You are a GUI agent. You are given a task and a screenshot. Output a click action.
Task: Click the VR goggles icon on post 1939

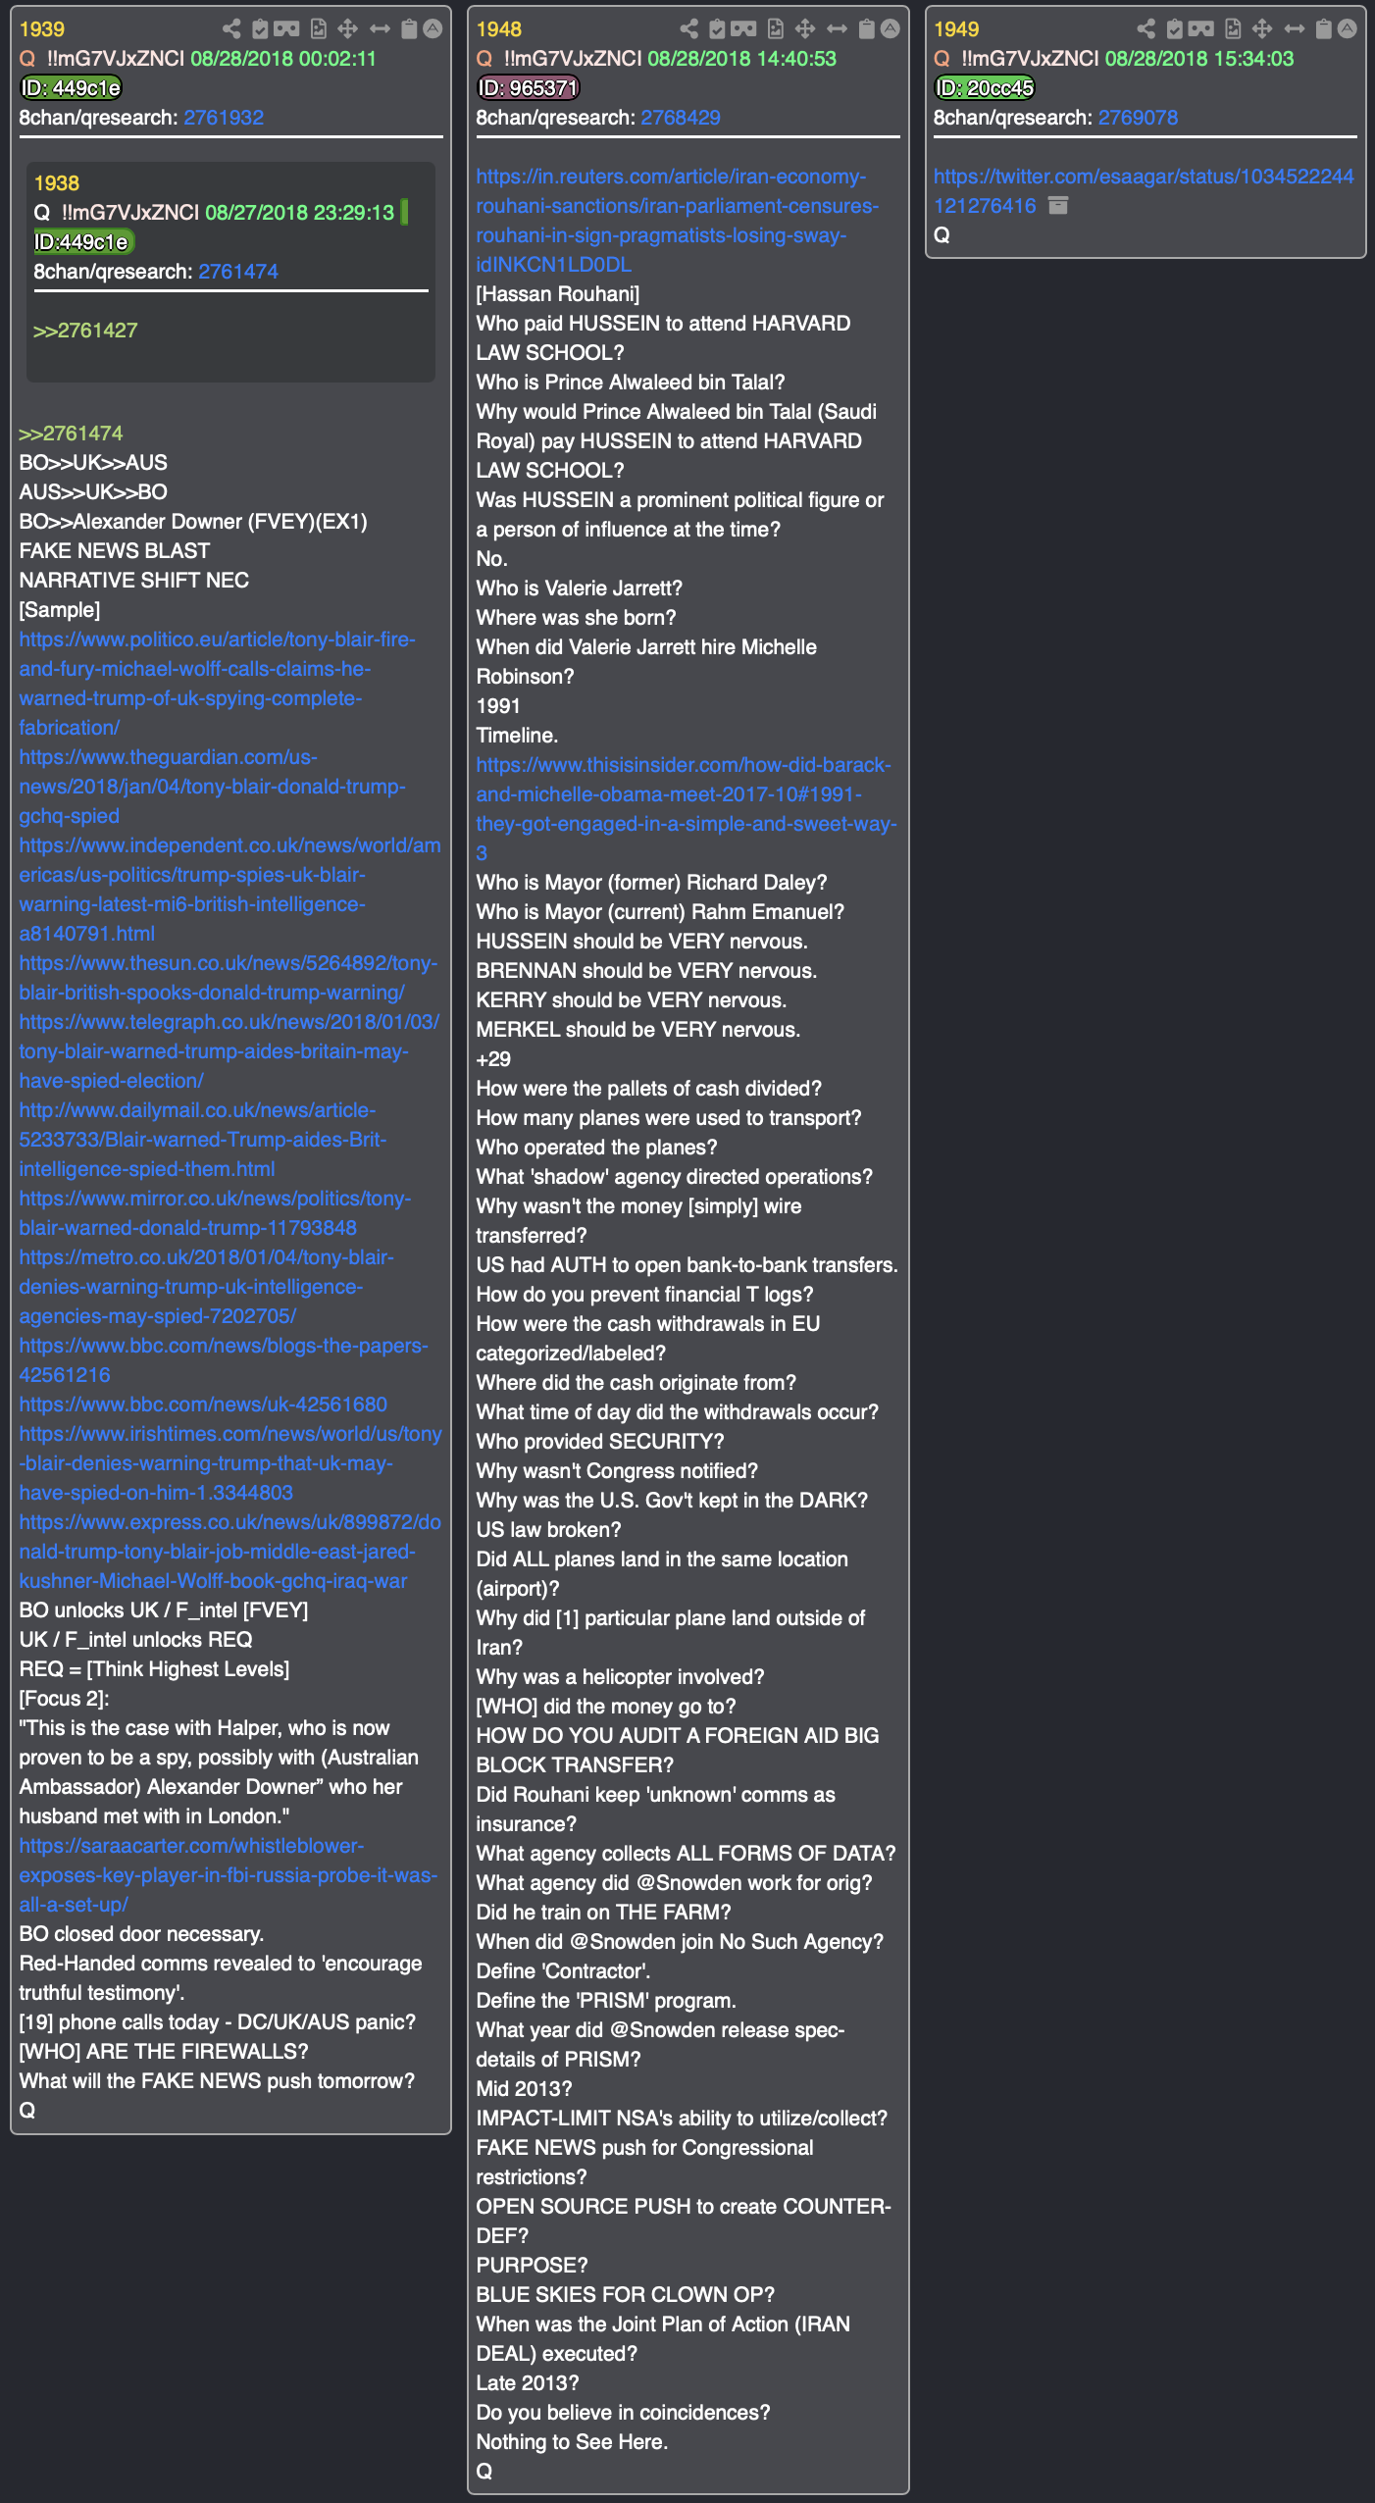(x=286, y=29)
